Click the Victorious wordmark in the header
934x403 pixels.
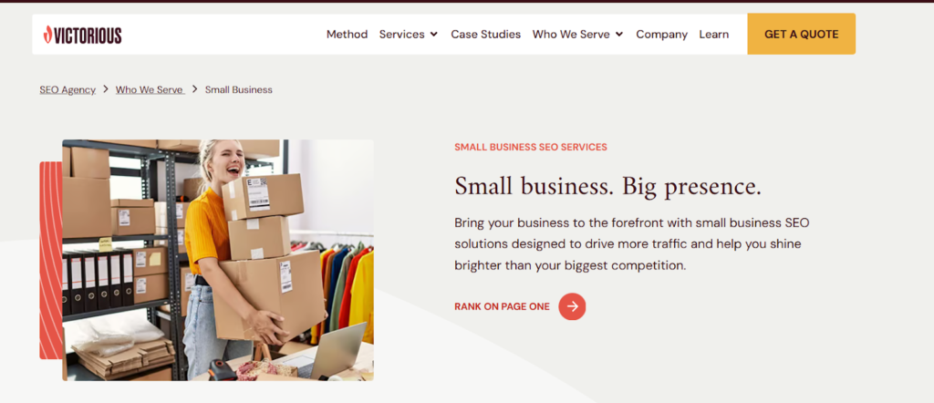pos(88,36)
